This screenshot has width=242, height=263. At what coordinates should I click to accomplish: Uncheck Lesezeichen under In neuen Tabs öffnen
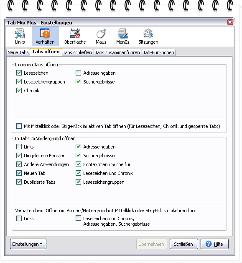pyautogui.click(x=19, y=73)
